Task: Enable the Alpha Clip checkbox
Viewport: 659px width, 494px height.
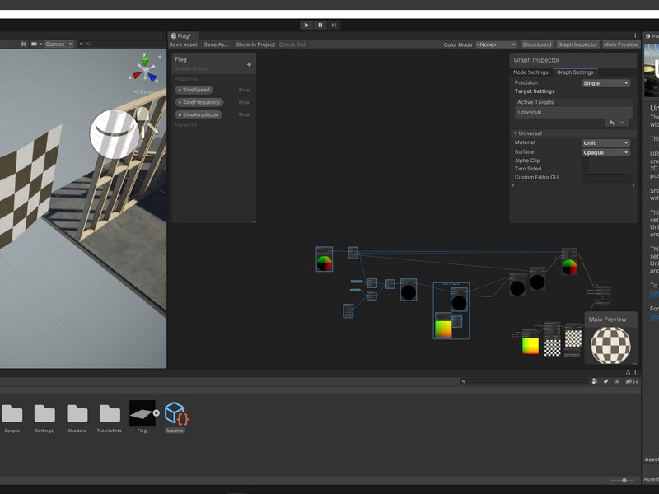Action: coord(585,161)
